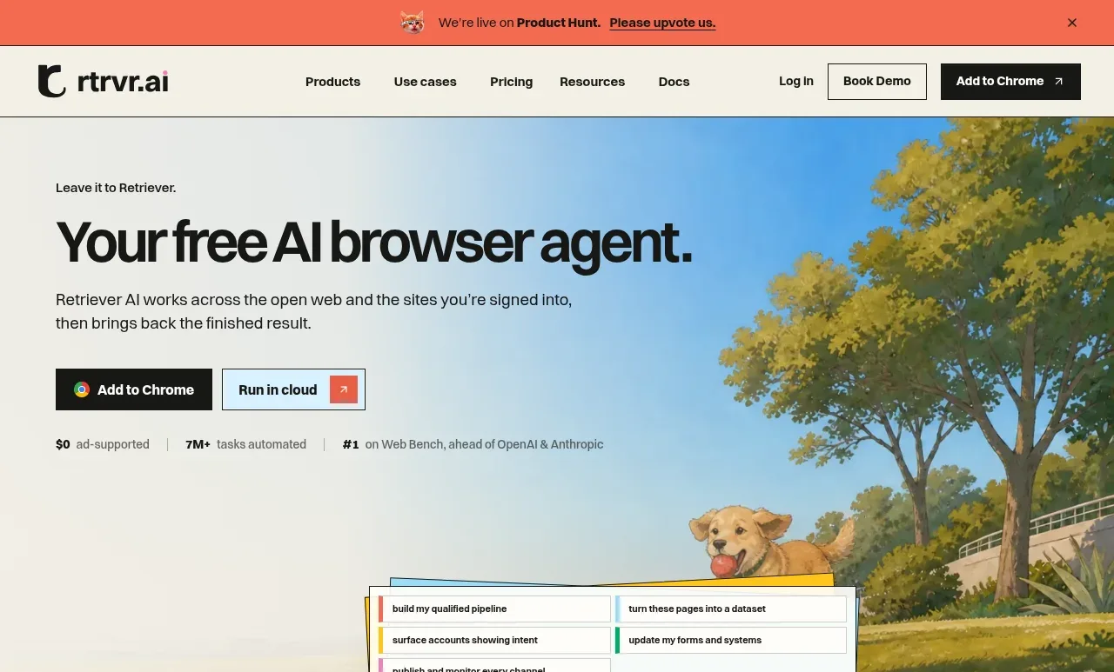Click the '#1 on Web Bench' stat text

(473, 444)
